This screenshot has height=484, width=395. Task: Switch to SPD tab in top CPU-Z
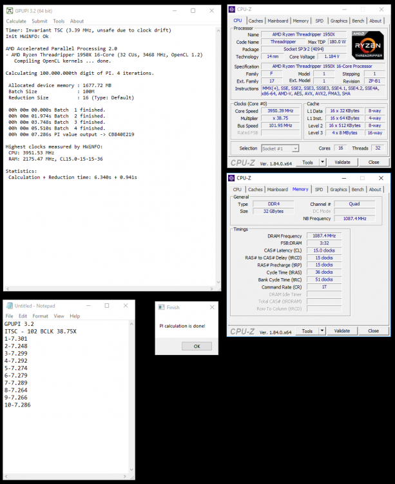click(319, 21)
